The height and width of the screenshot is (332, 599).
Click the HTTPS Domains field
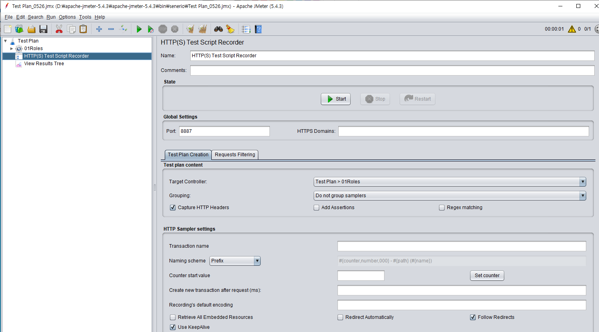463,131
